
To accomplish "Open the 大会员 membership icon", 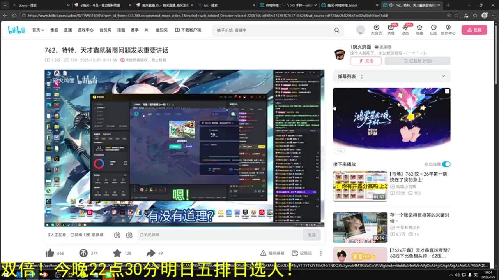I will pos(376,30).
